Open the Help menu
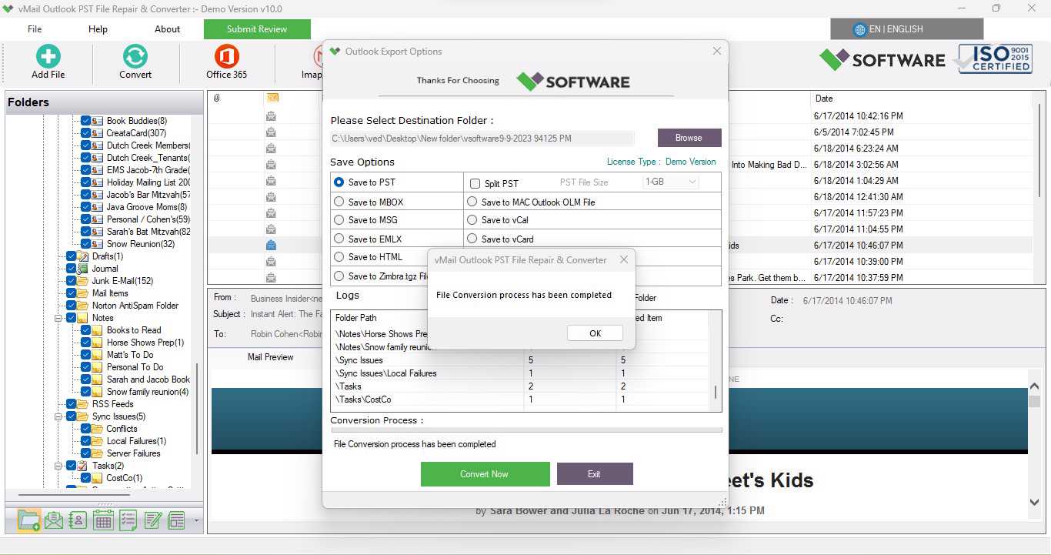This screenshot has height=555, width=1051. point(98,29)
